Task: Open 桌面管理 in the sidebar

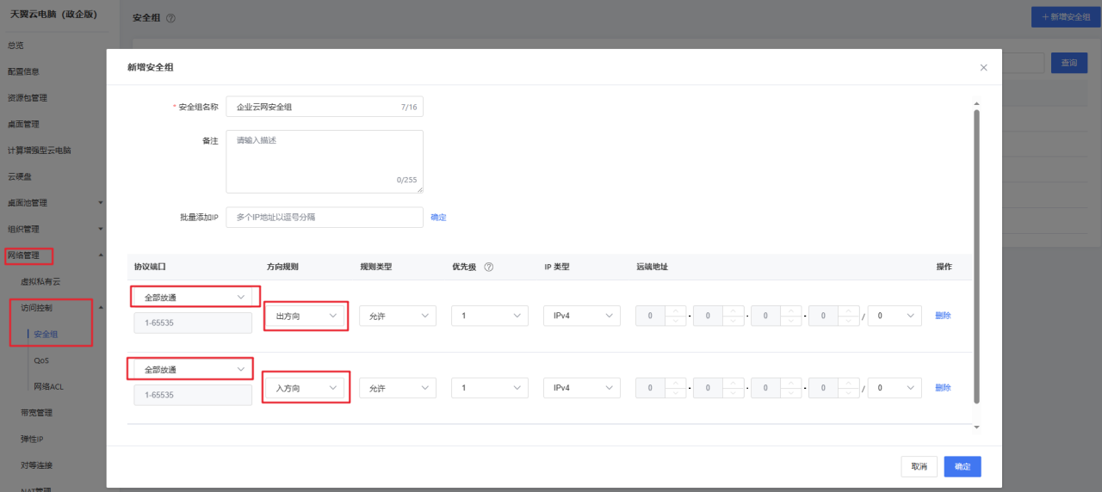Action: click(x=23, y=124)
